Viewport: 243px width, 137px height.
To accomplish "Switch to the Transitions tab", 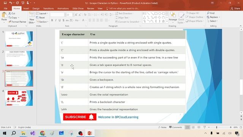I will click(x=48, y=8).
